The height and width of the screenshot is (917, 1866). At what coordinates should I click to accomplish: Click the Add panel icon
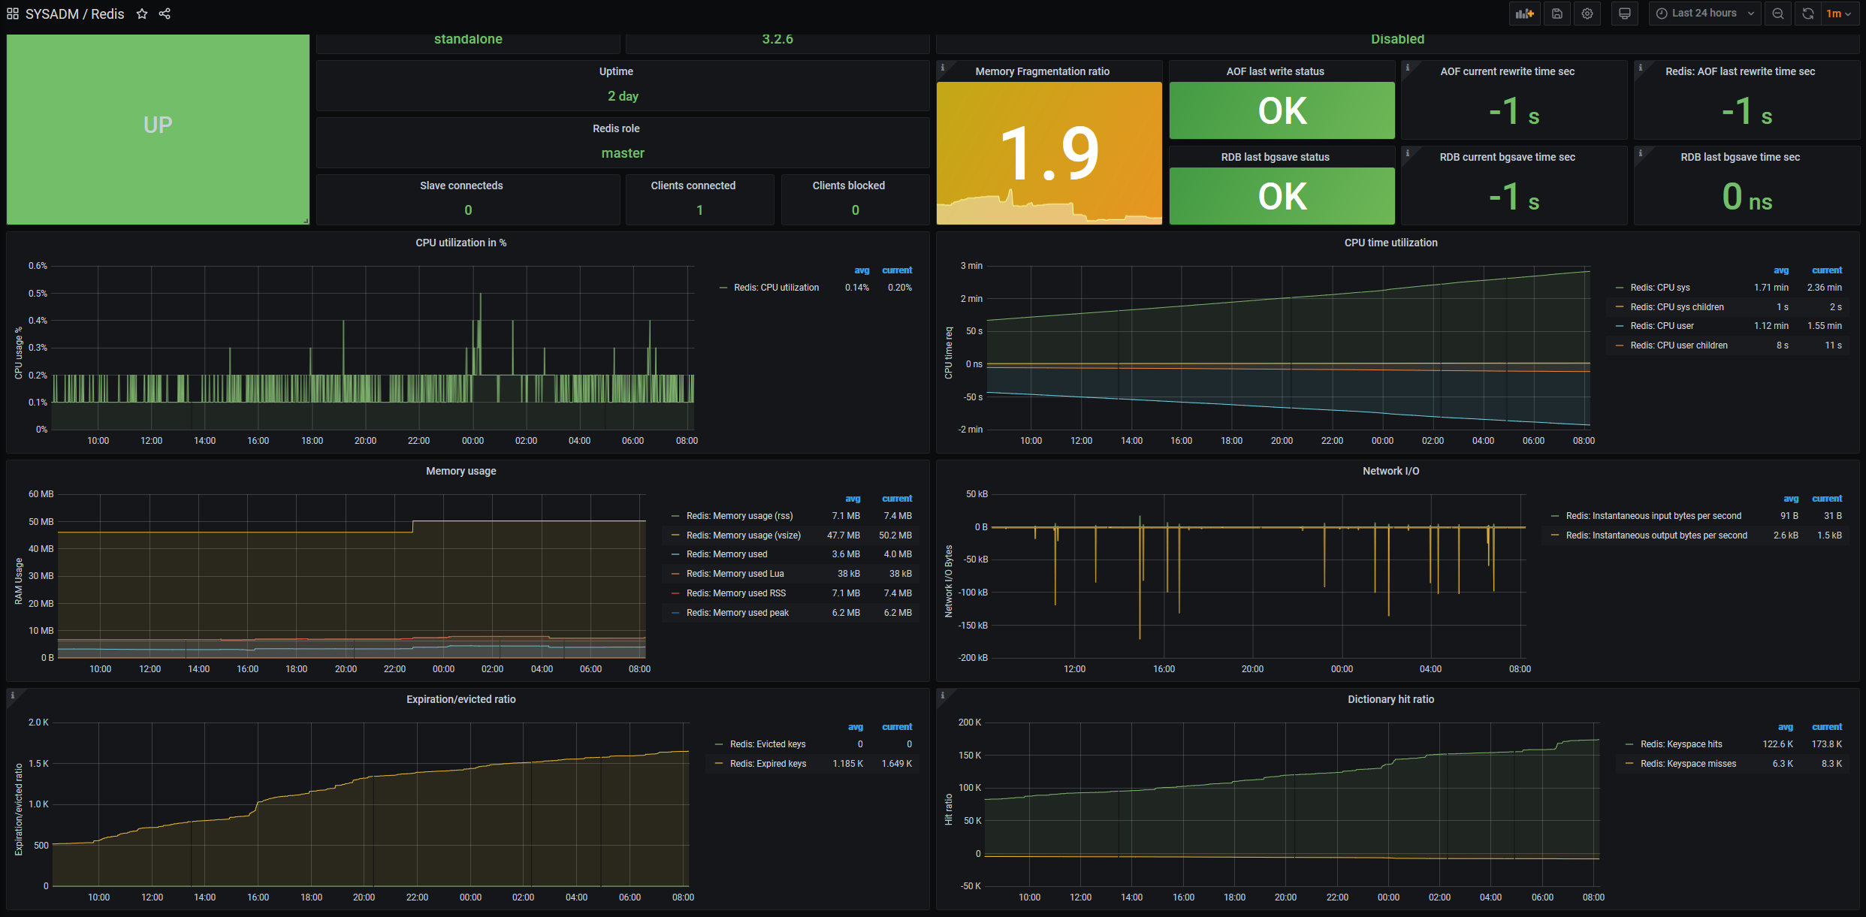[1524, 14]
